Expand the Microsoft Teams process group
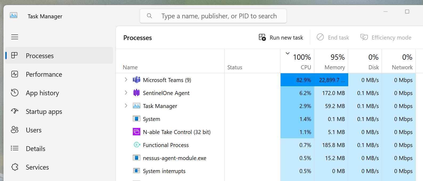This screenshot has width=423, height=181. (126, 80)
